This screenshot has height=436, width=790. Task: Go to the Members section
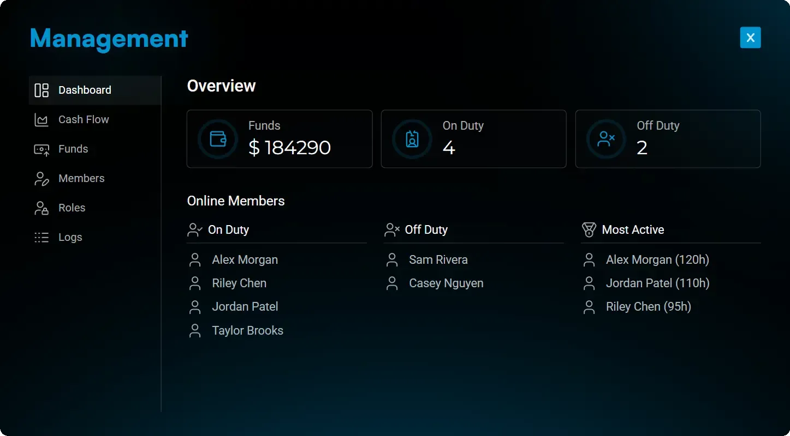pyautogui.click(x=81, y=179)
